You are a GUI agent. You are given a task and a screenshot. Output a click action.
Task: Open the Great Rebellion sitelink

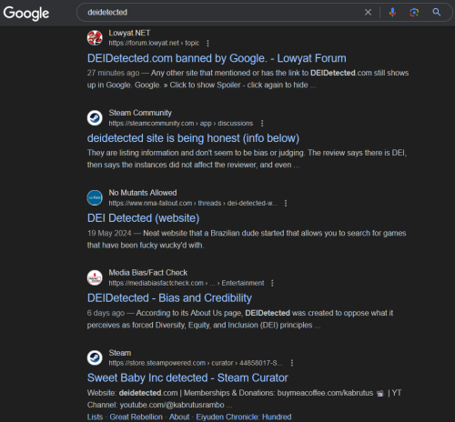tap(136, 417)
